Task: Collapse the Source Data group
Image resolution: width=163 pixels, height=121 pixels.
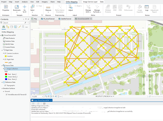Action: click(x=2, y=66)
